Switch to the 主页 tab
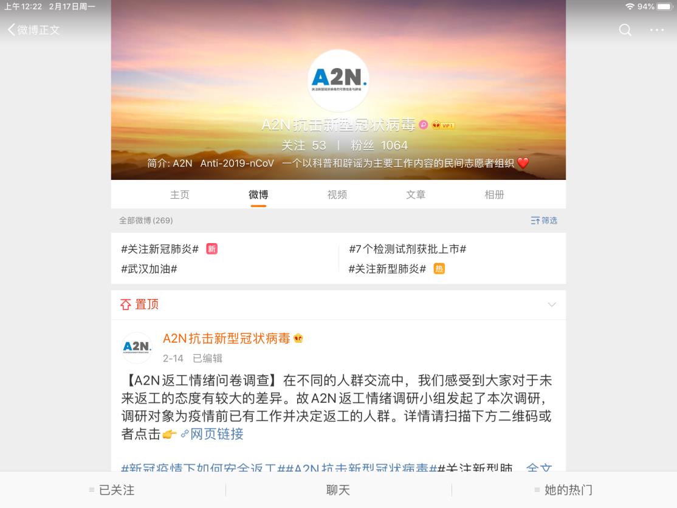Viewport: 677px width, 508px height. (180, 194)
